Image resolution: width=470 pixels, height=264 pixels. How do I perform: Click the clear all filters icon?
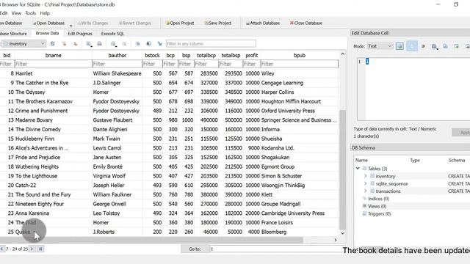(64, 44)
